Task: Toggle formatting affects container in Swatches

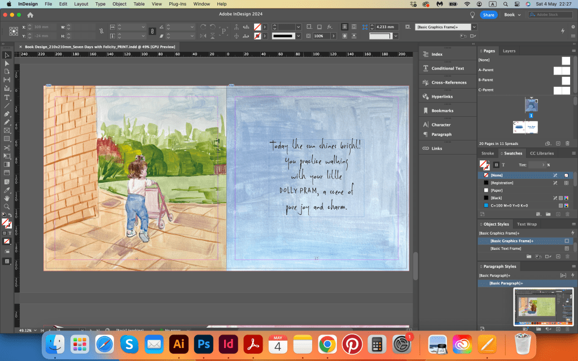Action: pos(496,165)
